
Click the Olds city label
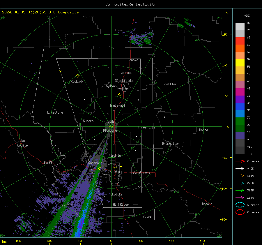[111, 121]
